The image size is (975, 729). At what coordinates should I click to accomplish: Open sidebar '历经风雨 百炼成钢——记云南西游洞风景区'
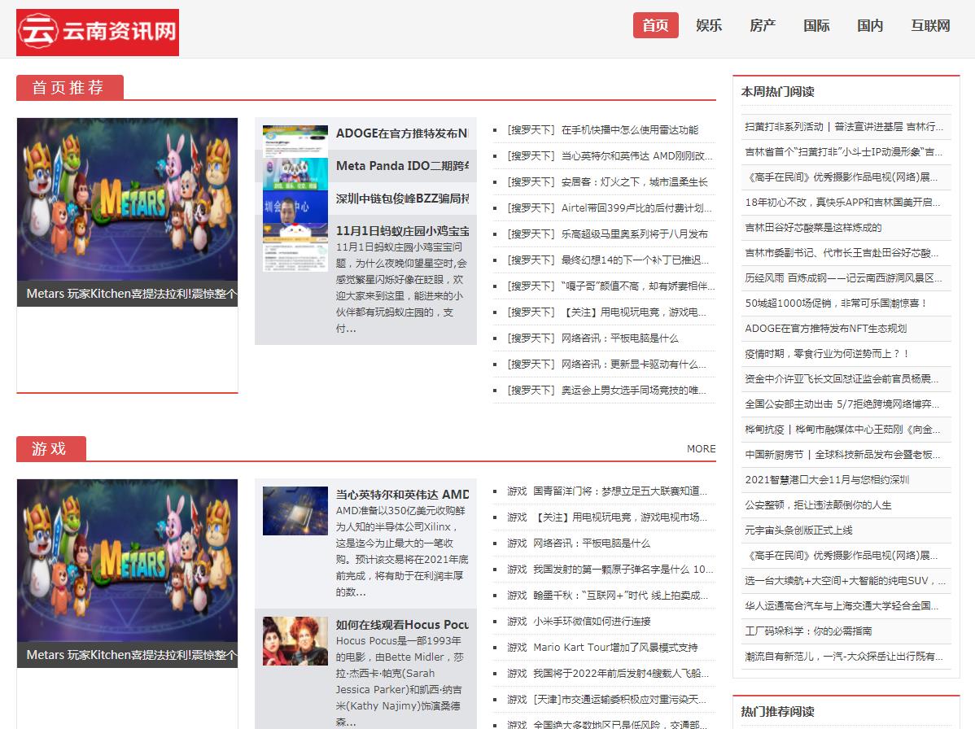(x=844, y=277)
